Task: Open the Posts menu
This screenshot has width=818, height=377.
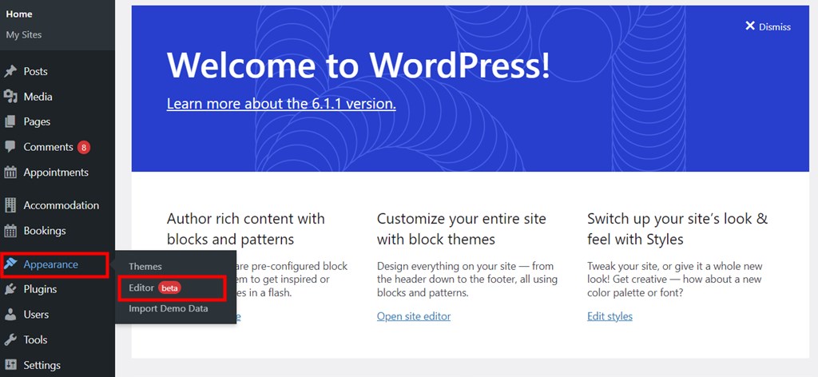Action: (35, 71)
